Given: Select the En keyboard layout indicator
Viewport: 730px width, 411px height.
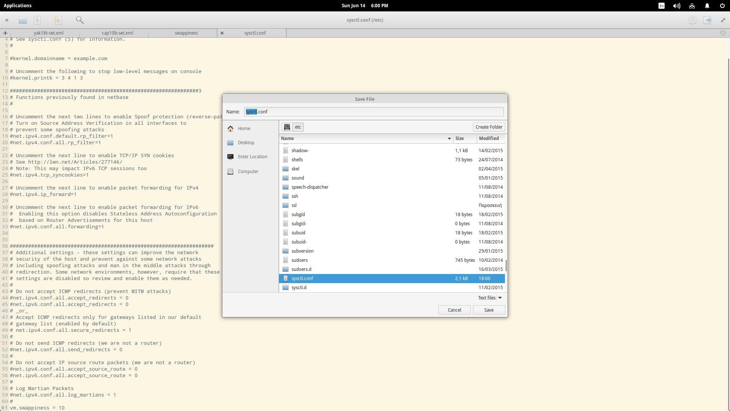Looking at the screenshot, I should (x=662, y=5).
